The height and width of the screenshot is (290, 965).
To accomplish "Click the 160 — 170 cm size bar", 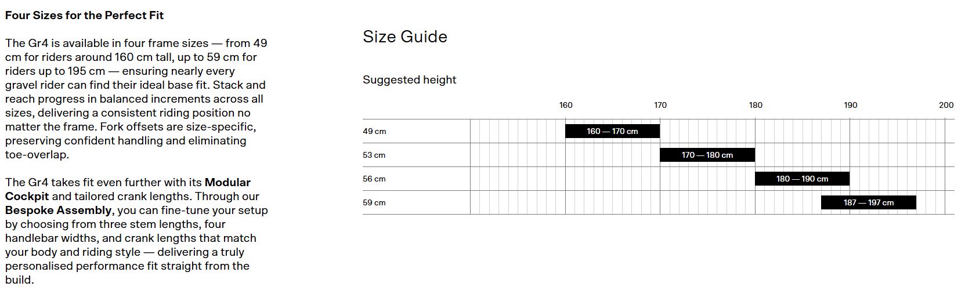I will [x=612, y=131].
